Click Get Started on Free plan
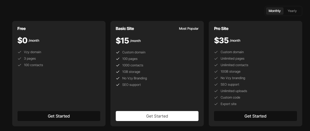The width and height of the screenshot is (310, 131). [x=59, y=116]
